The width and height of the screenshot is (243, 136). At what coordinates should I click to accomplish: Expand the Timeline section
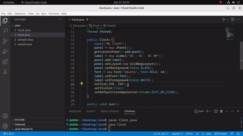38,124
